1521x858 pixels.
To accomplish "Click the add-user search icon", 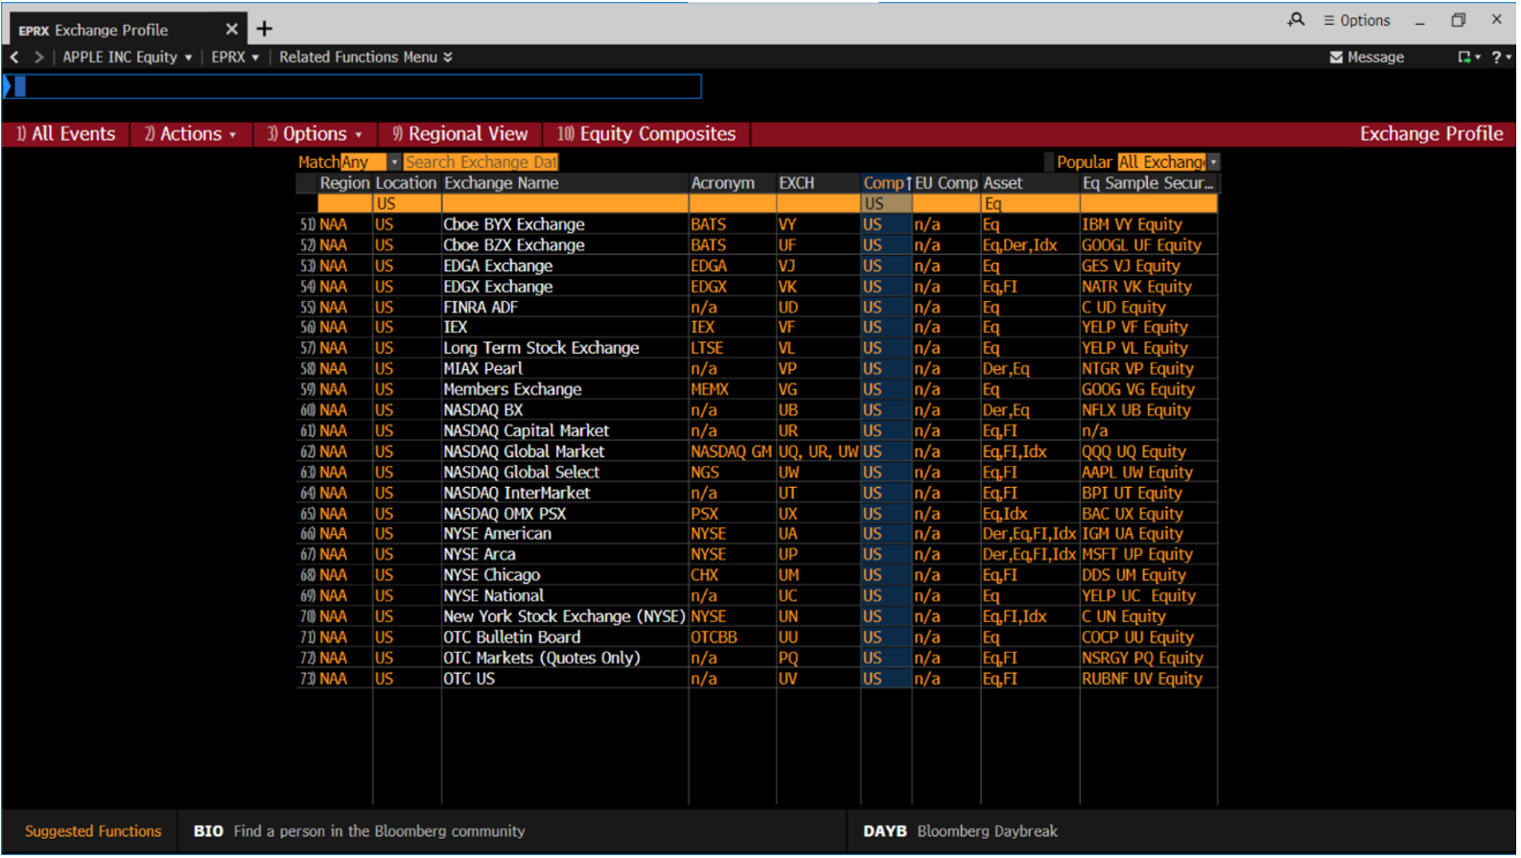I will (1296, 20).
